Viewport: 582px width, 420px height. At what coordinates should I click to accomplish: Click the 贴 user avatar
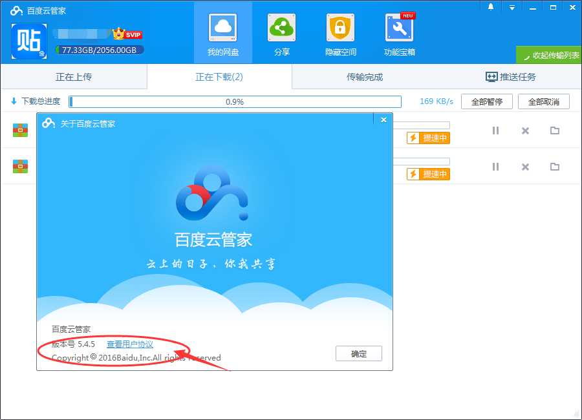pyautogui.click(x=29, y=41)
